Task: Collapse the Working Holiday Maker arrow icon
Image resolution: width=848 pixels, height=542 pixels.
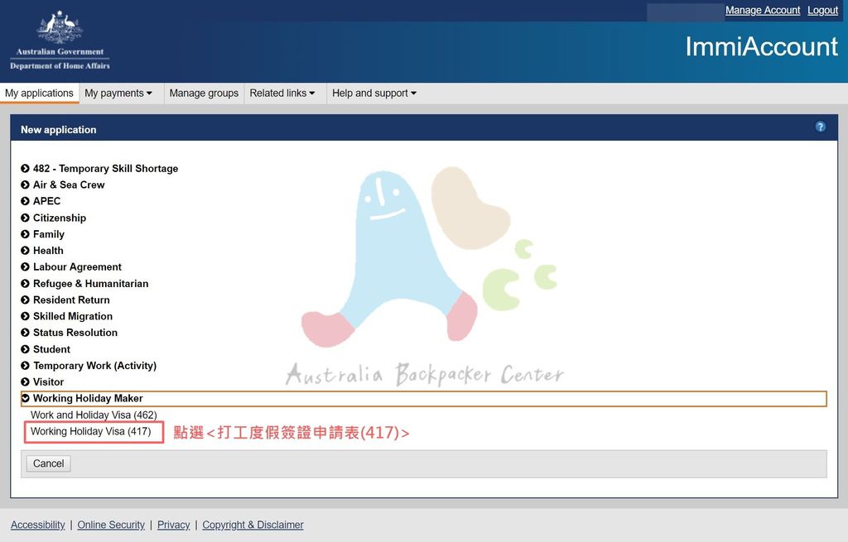Action: coord(25,398)
